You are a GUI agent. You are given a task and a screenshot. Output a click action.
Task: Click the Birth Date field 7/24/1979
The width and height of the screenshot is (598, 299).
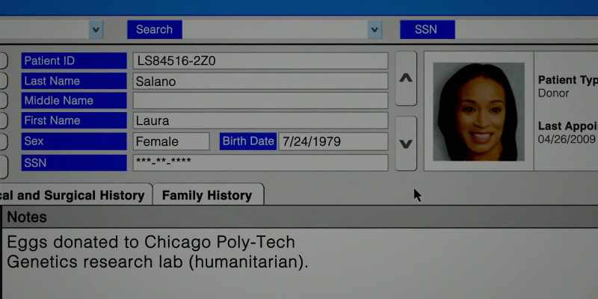333,141
